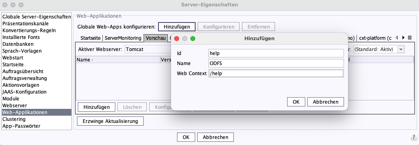
Task: Select Webstart in sidebar
Action: tap(37, 58)
